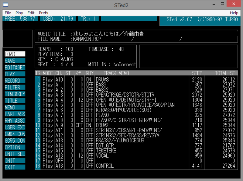This screenshot has width=243, height=181.
Task: Open the Play menu
Action: point(19,13)
